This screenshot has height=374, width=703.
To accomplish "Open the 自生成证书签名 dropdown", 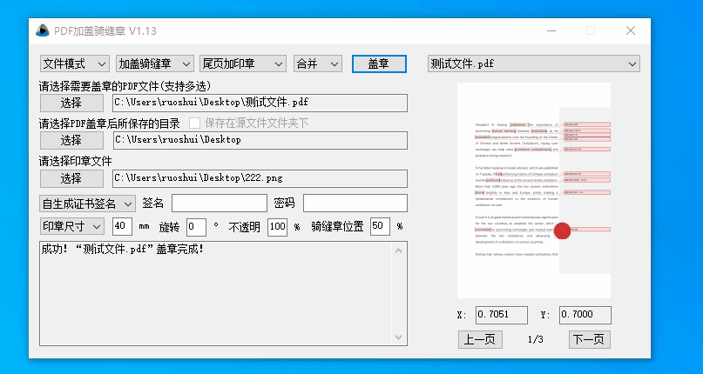I will click(87, 204).
